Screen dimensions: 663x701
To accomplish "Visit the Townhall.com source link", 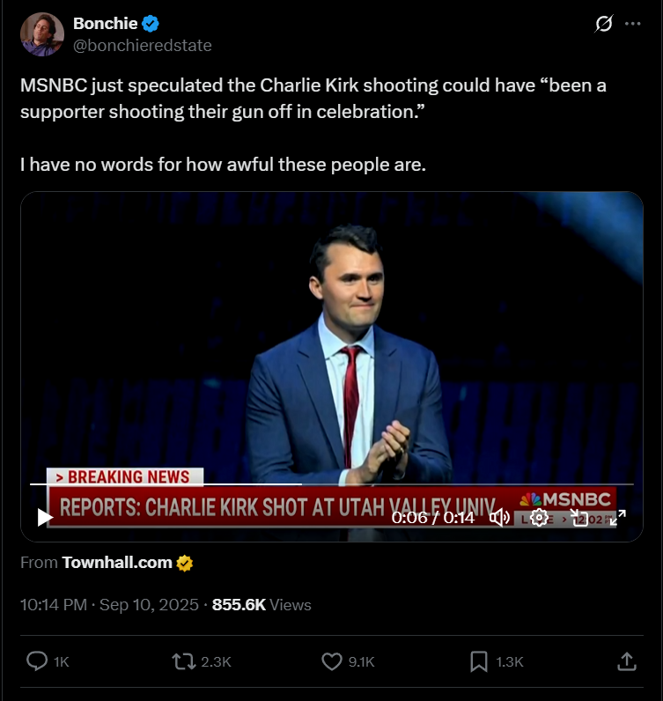I will (x=116, y=563).
